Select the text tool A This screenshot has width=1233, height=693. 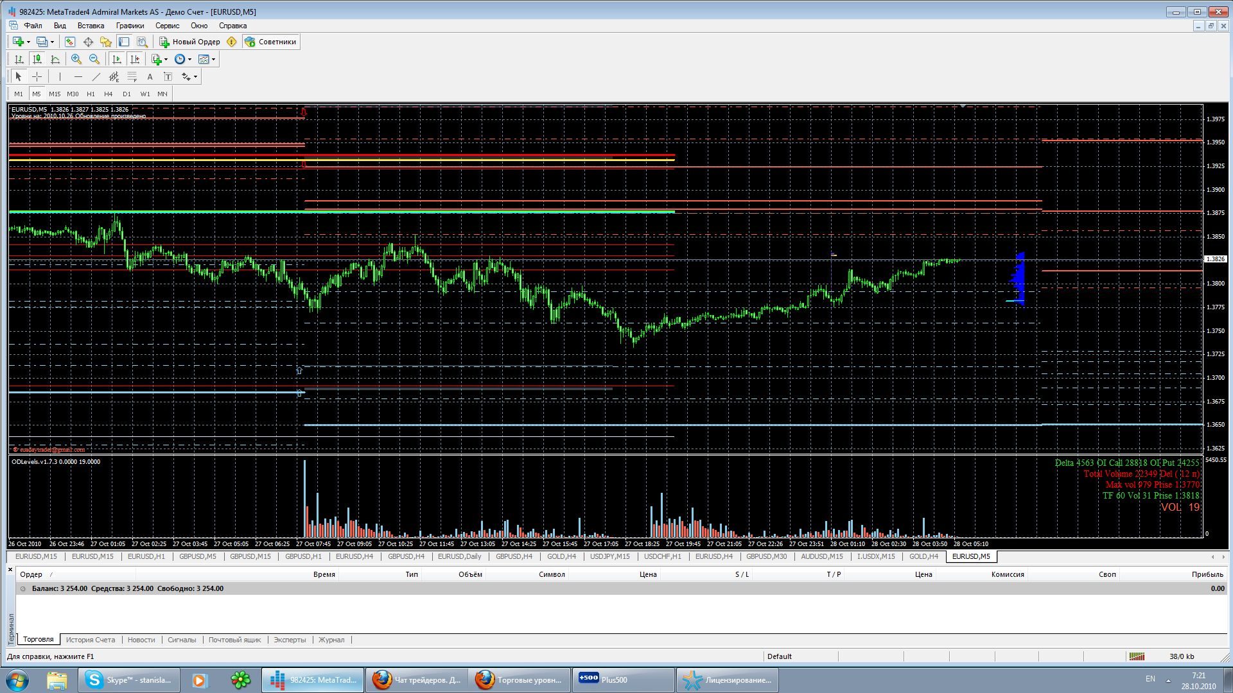pos(150,76)
